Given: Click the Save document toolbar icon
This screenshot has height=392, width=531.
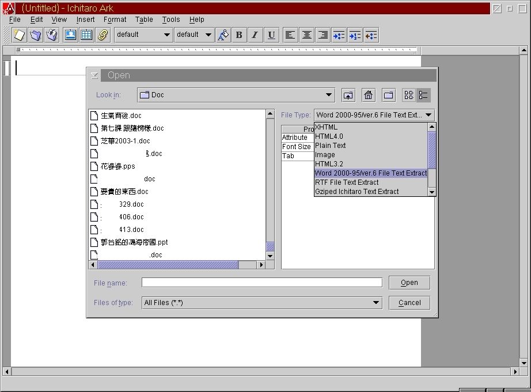Looking at the screenshot, I should [x=52, y=35].
